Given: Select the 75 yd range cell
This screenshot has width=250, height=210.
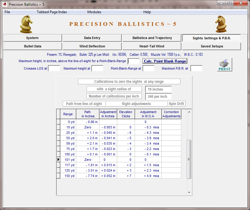Looking at the screenshot, I should (x=68, y=149).
